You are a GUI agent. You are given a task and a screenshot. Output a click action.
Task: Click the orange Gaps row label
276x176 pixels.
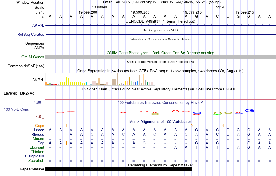point(40,126)
